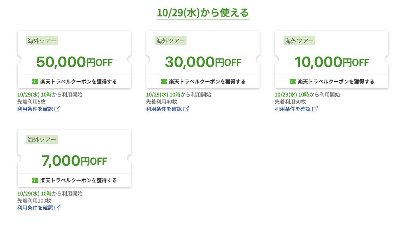Click the ticket icon on 30,000円OFF coupon
Image resolution: width=406 pixels, height=234 pixels.
(x=164, y=81)
